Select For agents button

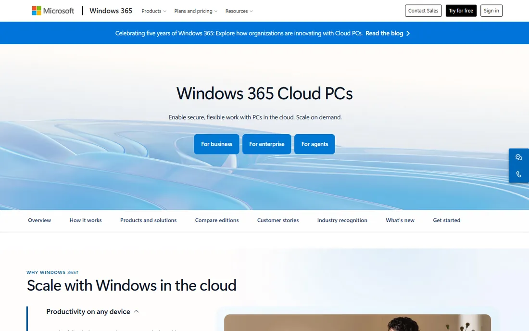[315, 144]
